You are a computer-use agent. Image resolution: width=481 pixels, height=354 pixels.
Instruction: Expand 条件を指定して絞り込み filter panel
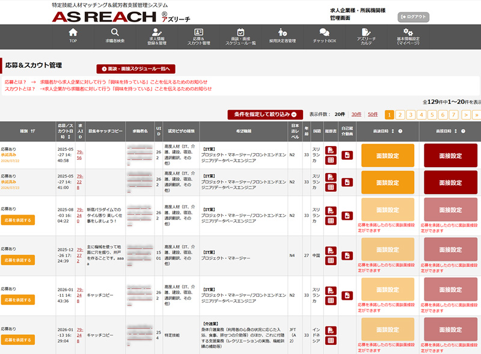pos(265,114)
